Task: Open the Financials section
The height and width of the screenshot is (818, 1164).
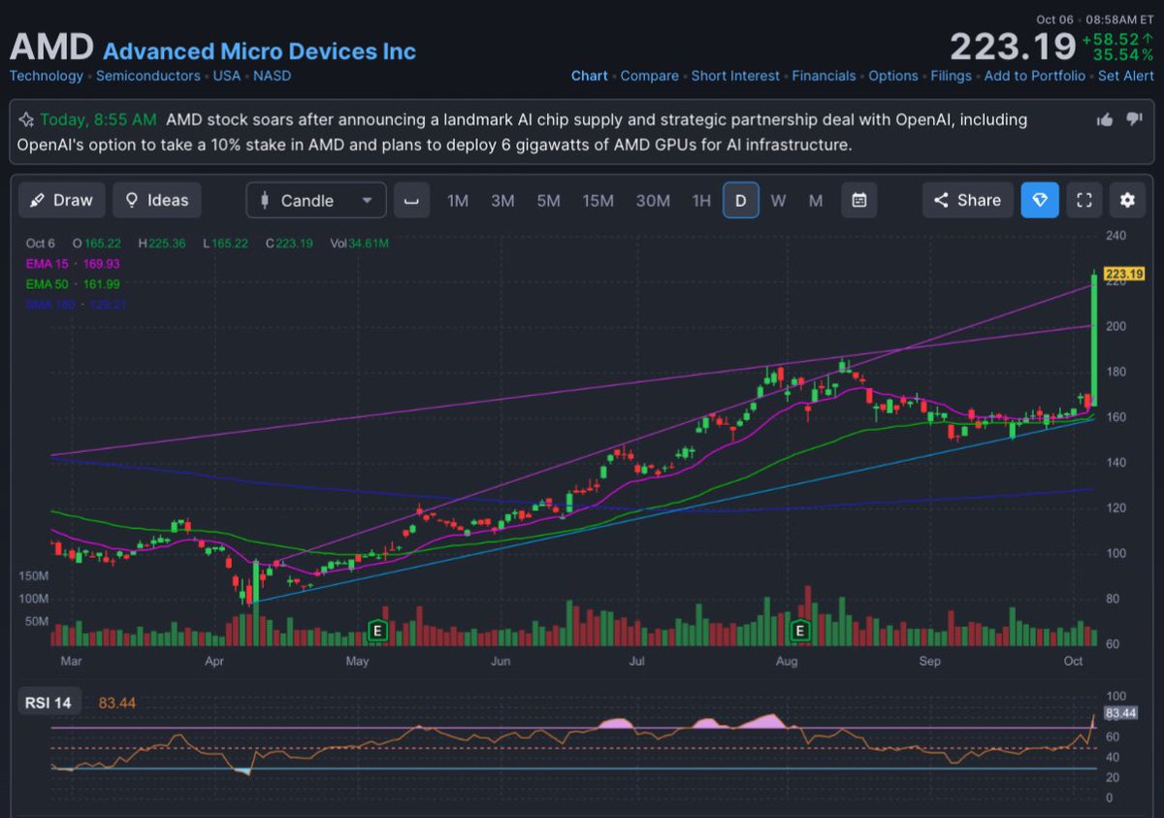Action: [x=824, y=76]
